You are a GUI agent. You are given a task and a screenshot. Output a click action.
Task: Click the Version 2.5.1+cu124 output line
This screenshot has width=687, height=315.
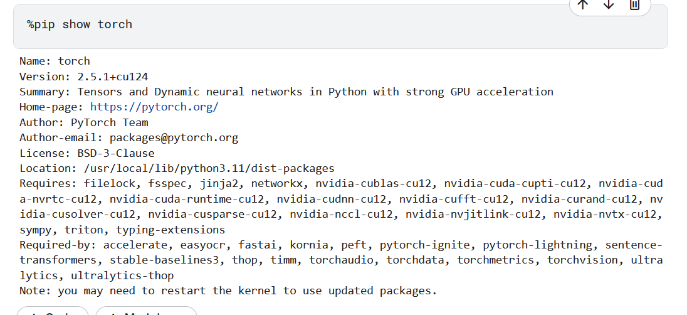[x=83, y=77]
